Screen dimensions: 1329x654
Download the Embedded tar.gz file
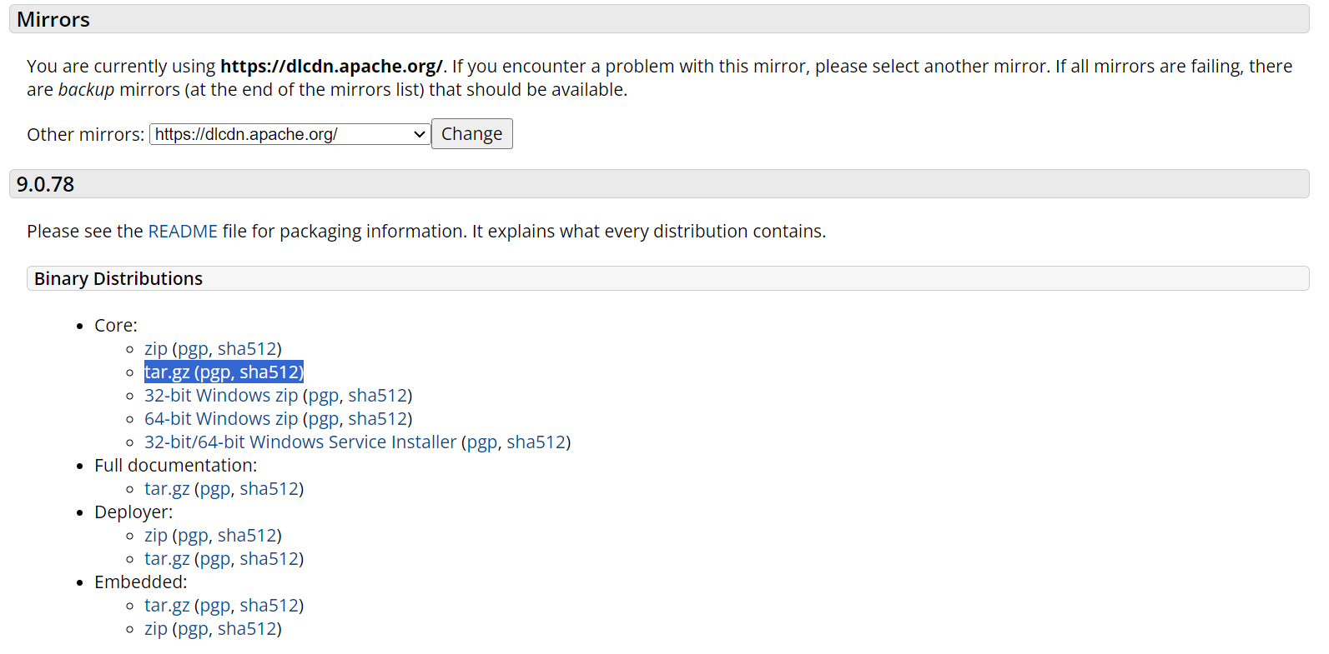[167, 606]
